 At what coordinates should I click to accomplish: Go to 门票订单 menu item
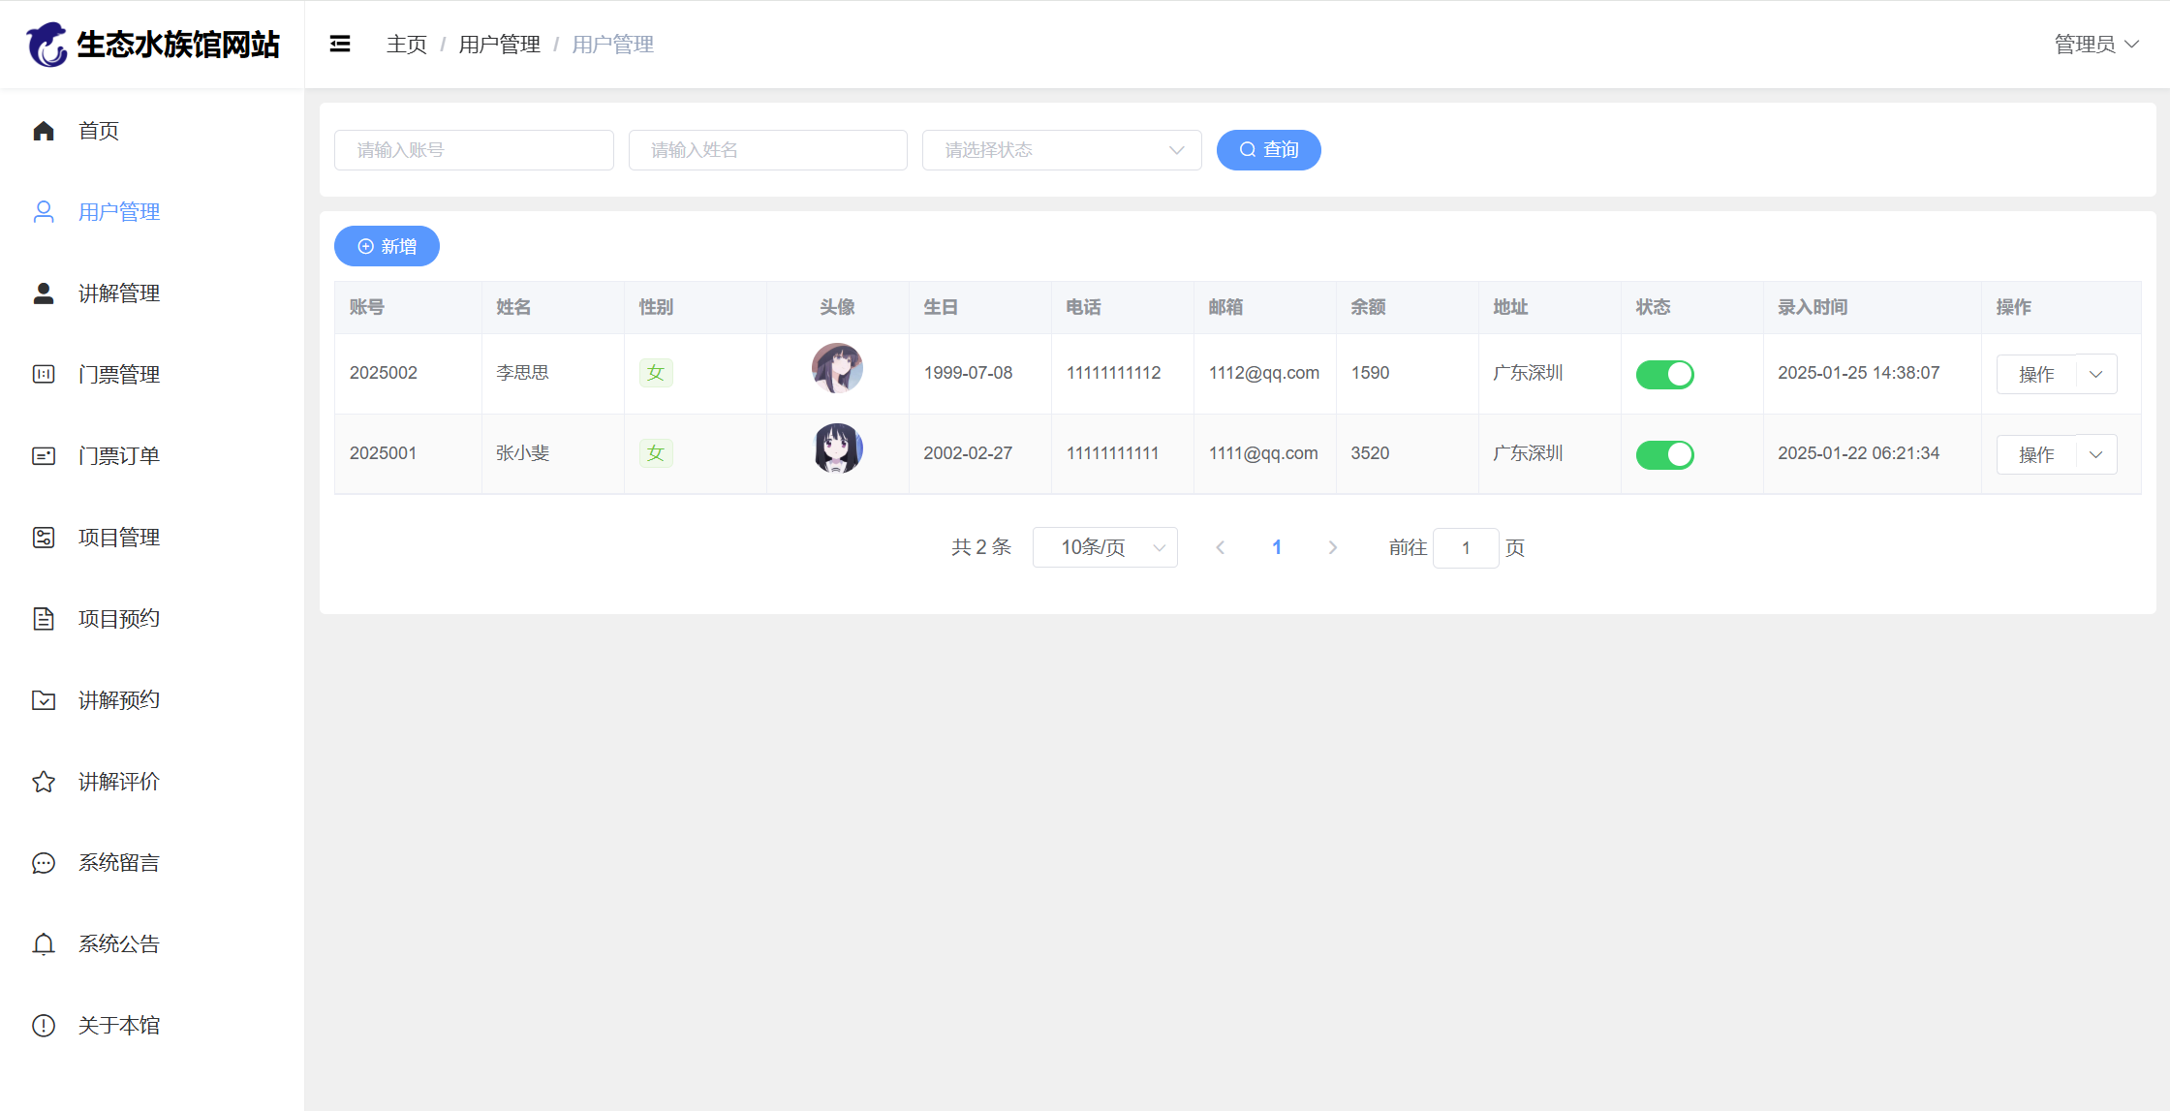(x=119, y=456)
